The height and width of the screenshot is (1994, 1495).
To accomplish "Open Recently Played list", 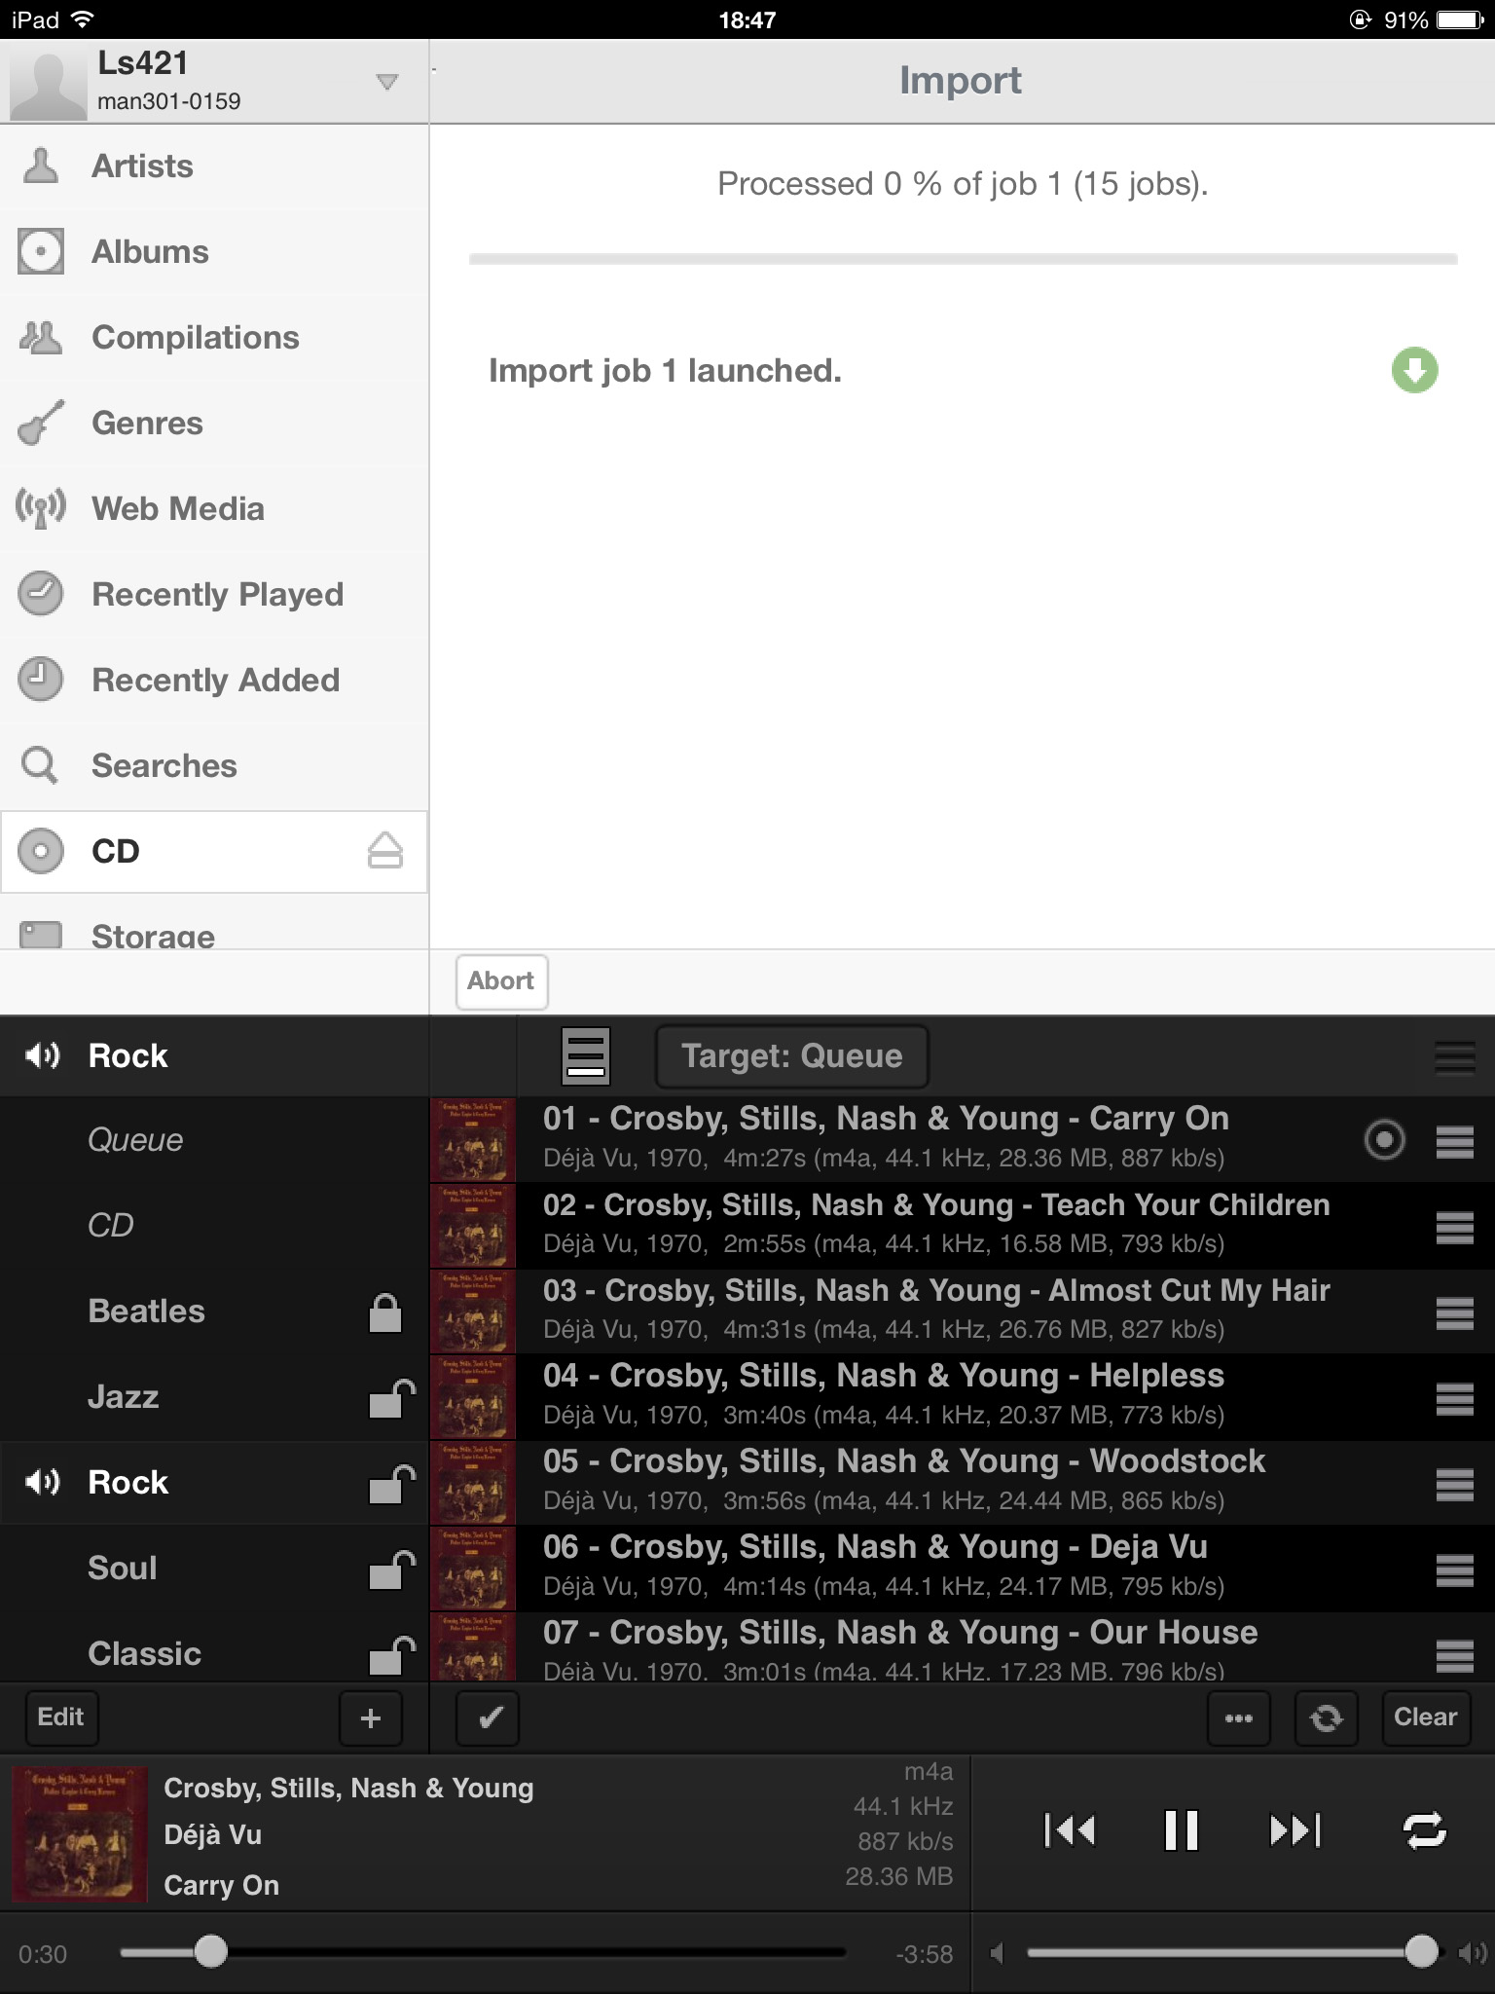I will 214,595.
